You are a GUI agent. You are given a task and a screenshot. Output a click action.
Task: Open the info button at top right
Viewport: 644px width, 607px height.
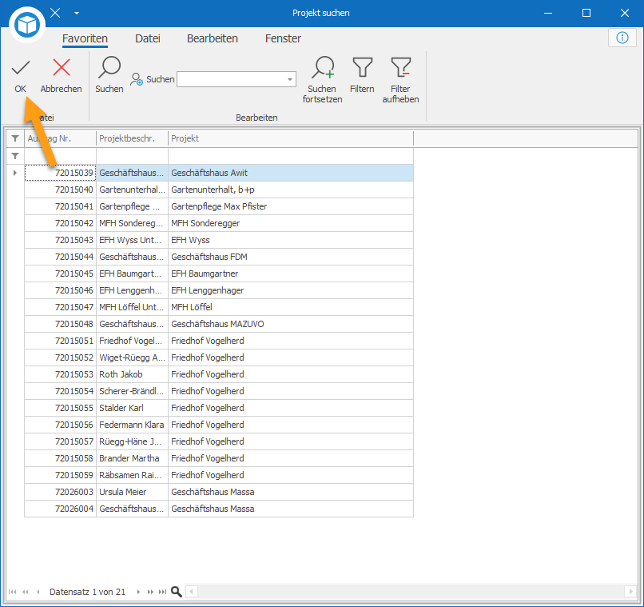click(x=622, y=38)
